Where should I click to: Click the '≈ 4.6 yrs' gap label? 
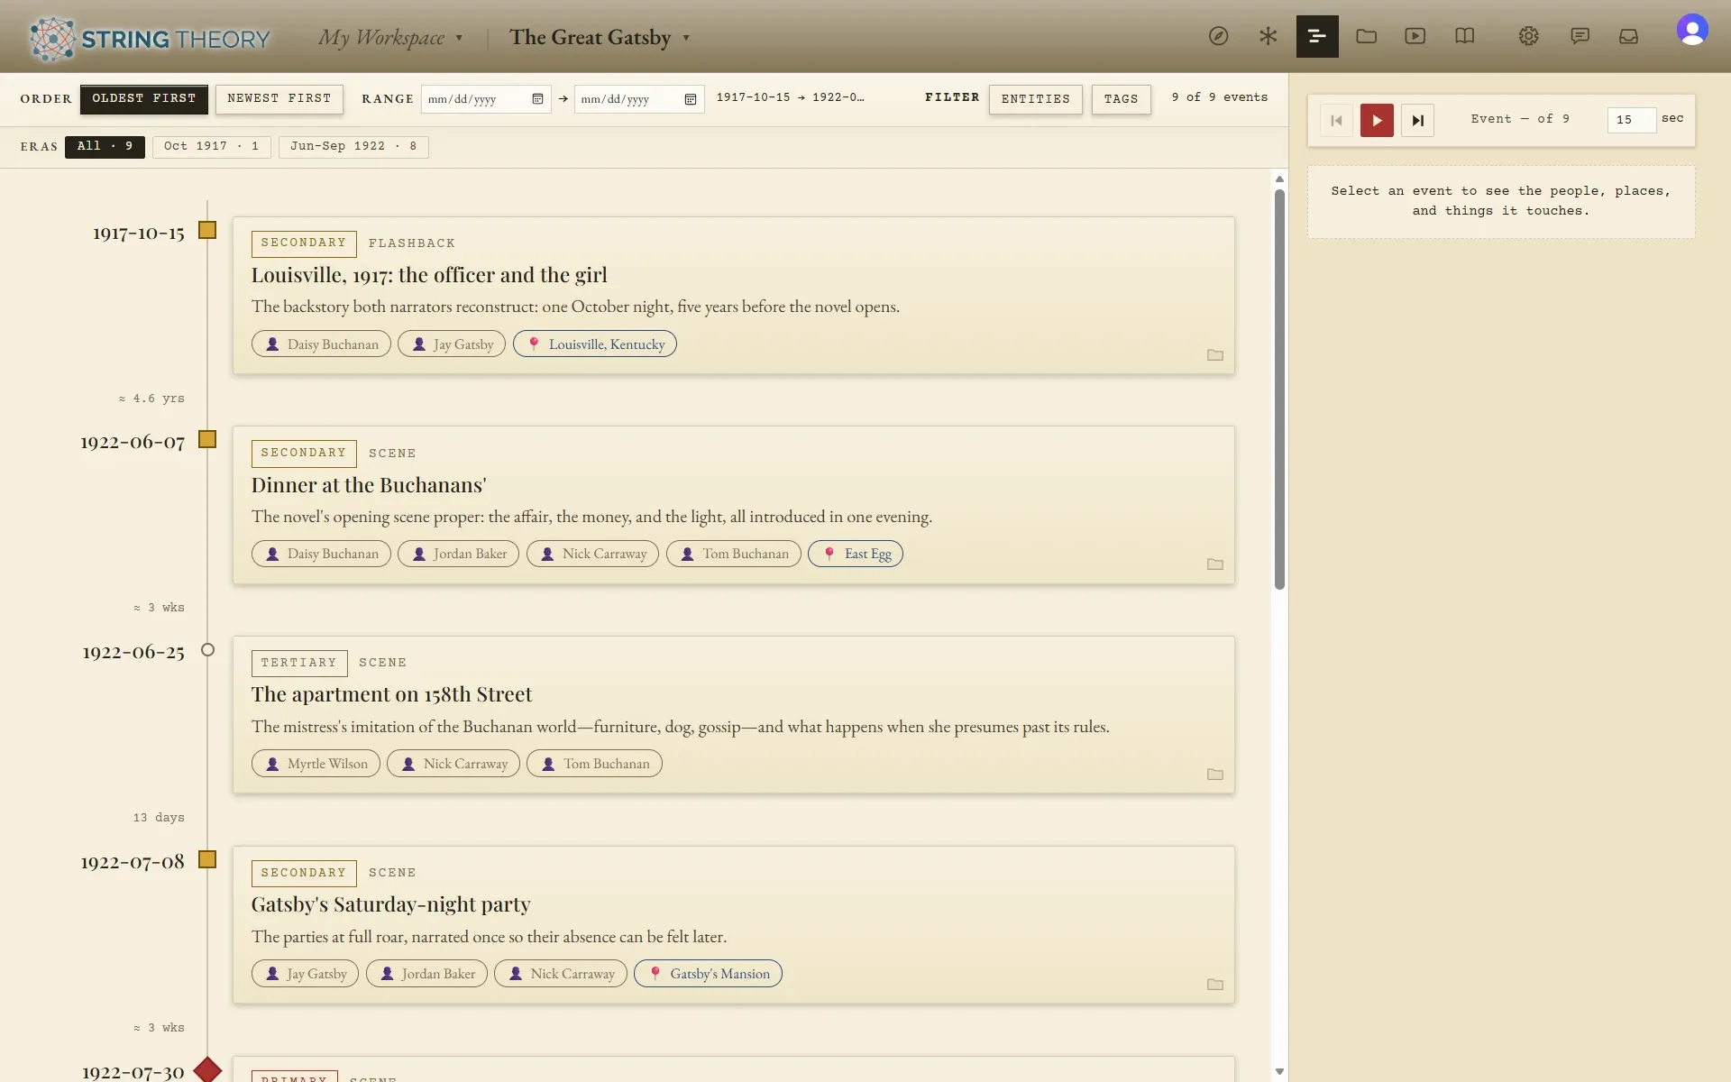[x=151, y=399]
